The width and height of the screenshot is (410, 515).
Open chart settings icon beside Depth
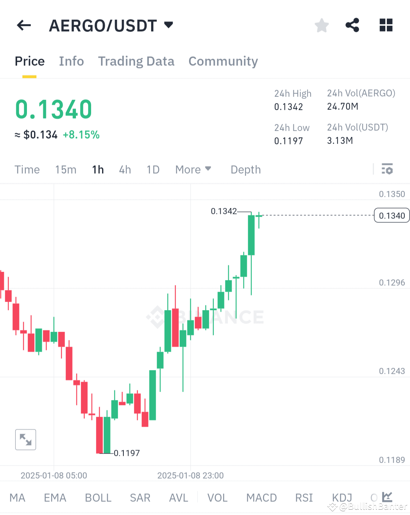[x=387, y=169]
